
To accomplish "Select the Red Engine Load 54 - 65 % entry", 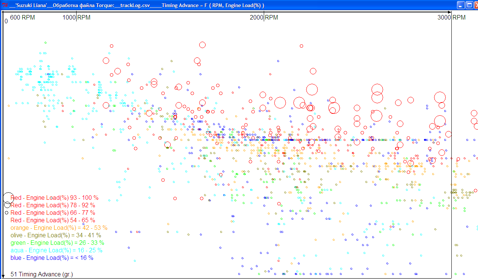I will click(53, 220).
